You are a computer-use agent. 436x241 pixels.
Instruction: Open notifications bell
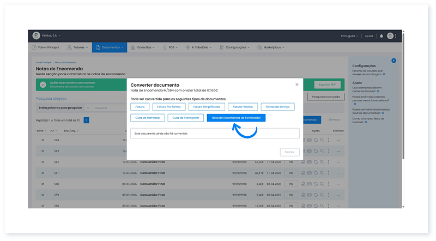[x=381, y=36]
